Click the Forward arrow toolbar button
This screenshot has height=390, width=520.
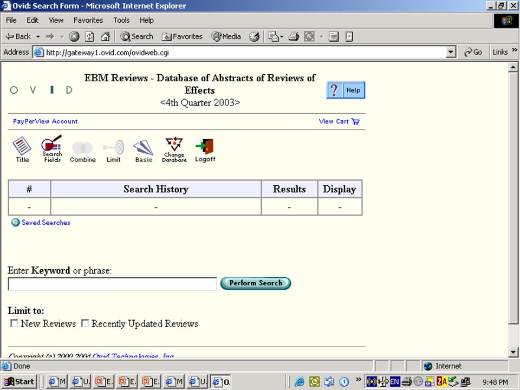click(x=50, y=36)
